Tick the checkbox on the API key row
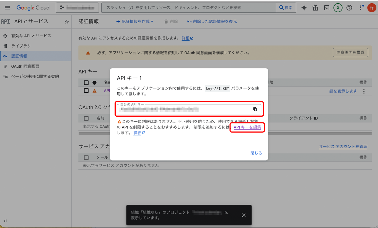The width and height of the screenshot is (378, 228). 86,91
